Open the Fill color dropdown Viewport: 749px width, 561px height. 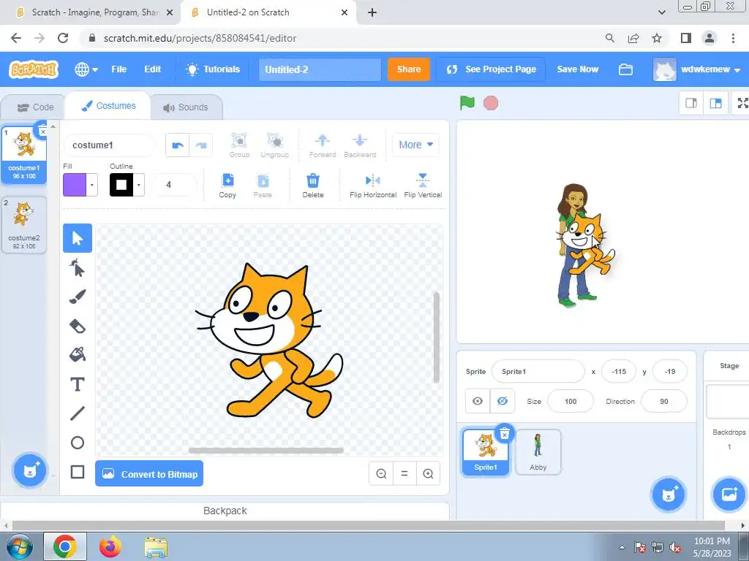pos(91,185)
